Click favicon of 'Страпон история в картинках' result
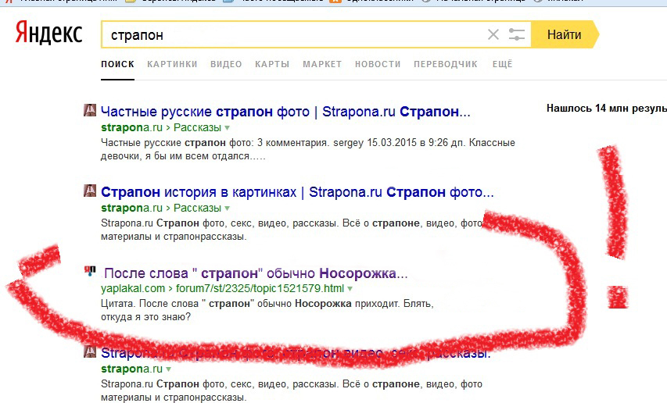Image resolution: width=667 pixels, height=403 pixels. [x=90, y=191]
